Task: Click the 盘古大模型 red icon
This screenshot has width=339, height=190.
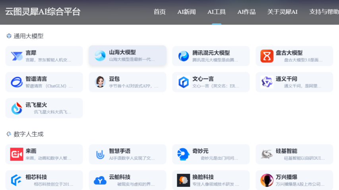Action: point(267,56)
